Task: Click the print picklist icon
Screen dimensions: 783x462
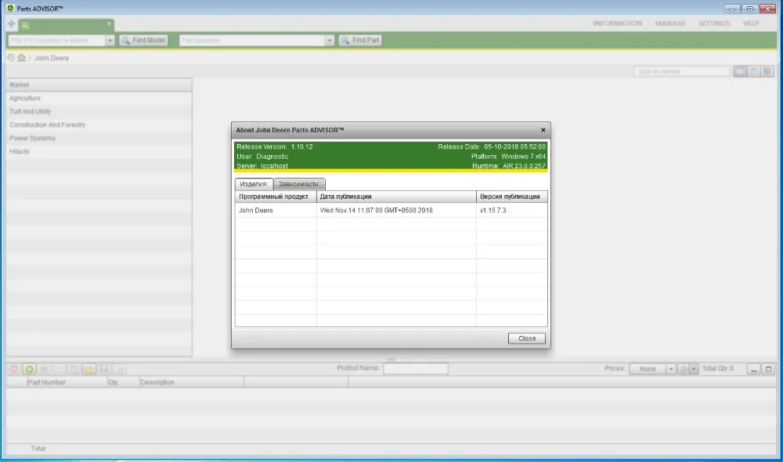Action: [119, 369]
